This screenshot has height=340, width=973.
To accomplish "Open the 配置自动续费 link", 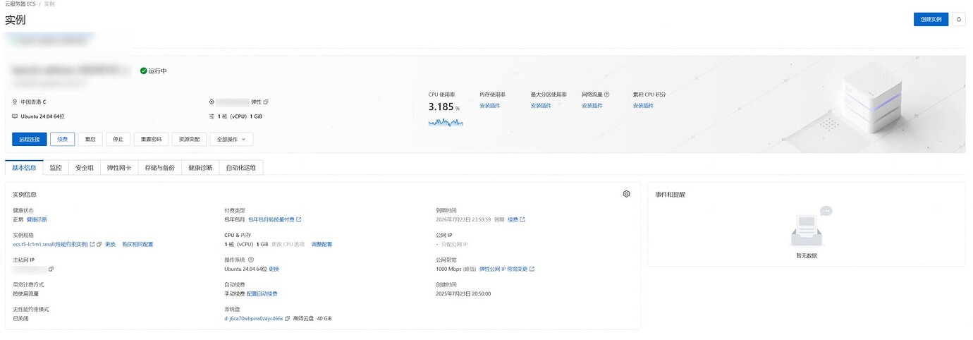I will pyautogui.click(x=262, y=293).
